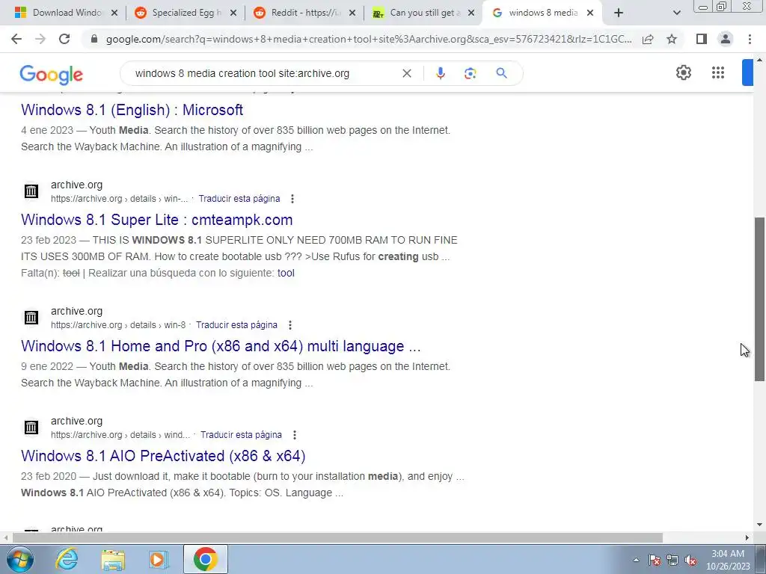Image resolution: width=766 pixels, height=574 pixels.
Task: Open Windows 8.1 Home and Pro result
Action: [x=221, y=346]
